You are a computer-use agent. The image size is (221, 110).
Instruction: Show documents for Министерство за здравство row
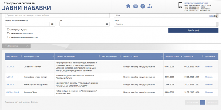[209, 85]
